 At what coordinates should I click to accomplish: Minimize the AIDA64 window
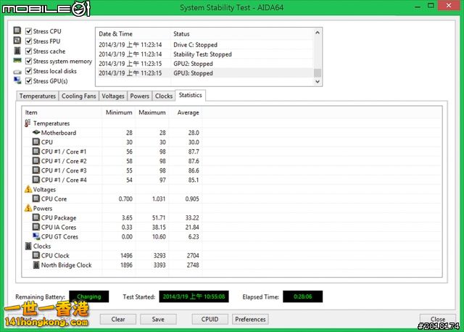[418, 7]
